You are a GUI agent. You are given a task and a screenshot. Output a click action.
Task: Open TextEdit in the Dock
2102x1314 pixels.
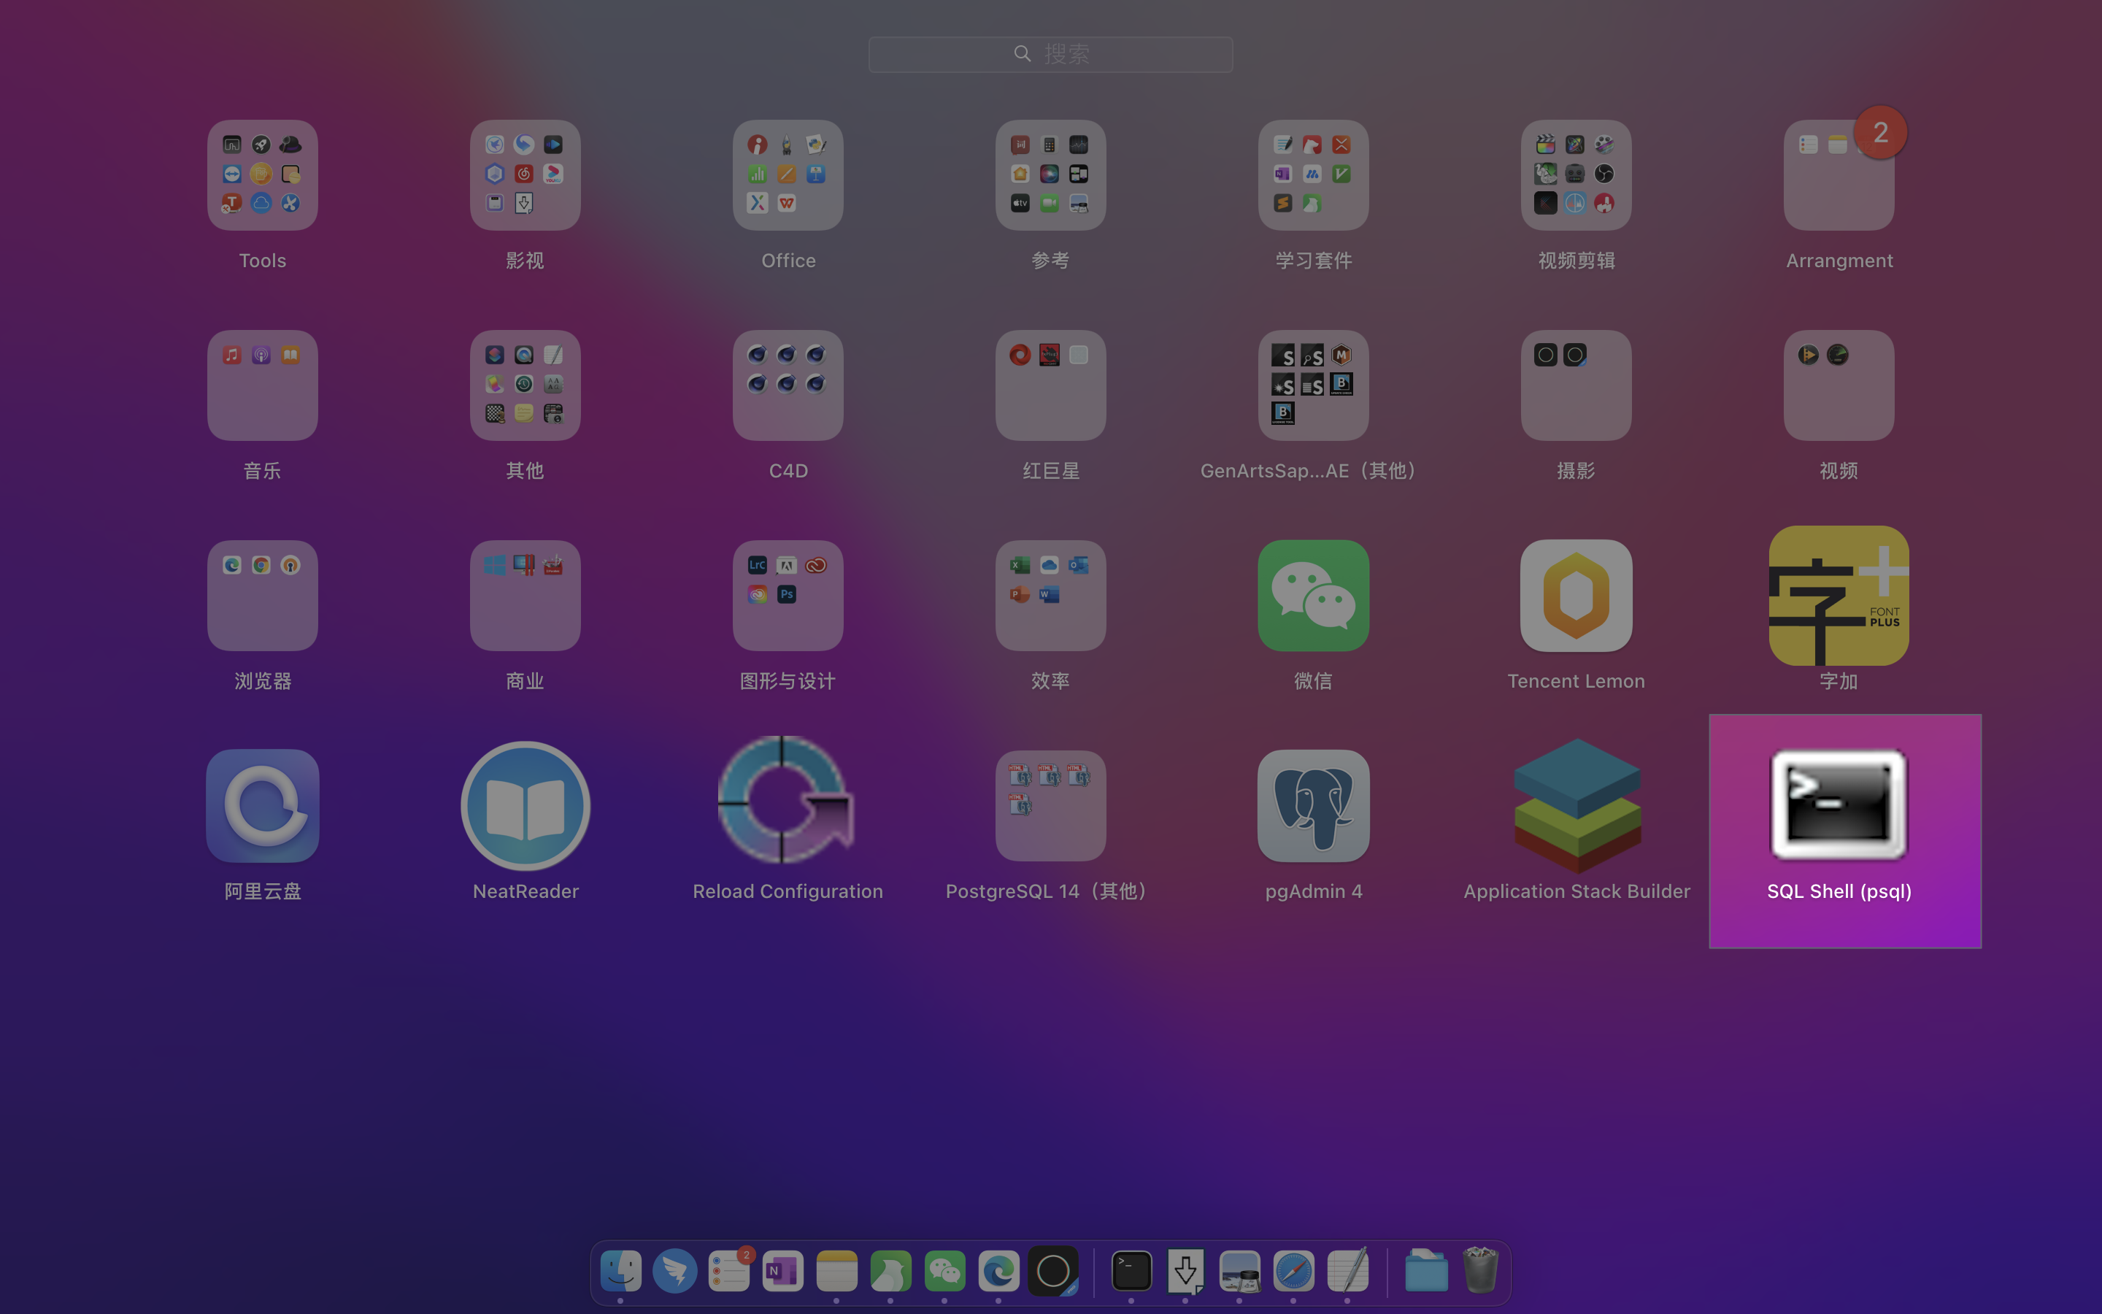pos(1348,1270)
